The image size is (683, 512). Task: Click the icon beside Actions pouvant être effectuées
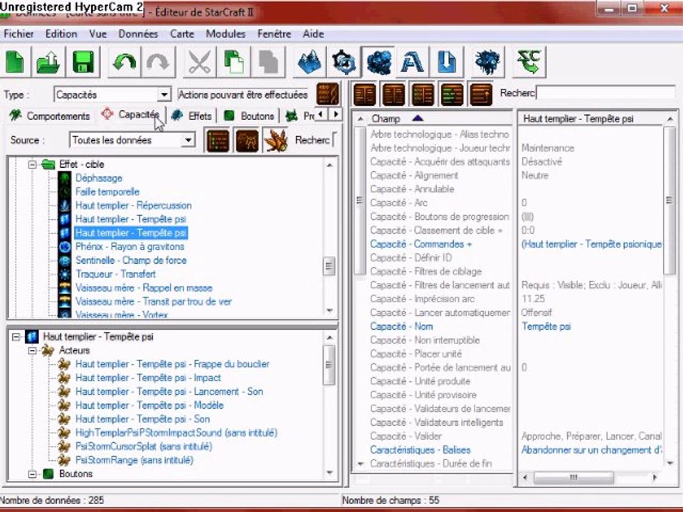click(327, 94)
